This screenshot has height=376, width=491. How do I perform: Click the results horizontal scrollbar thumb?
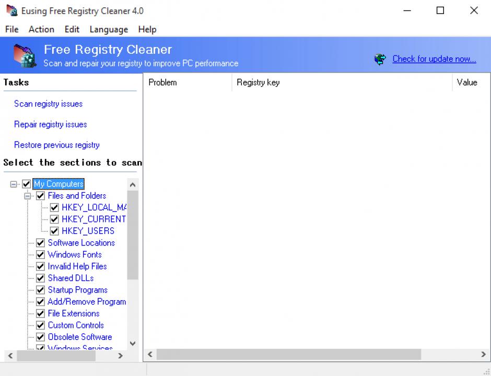coord(288,355)
